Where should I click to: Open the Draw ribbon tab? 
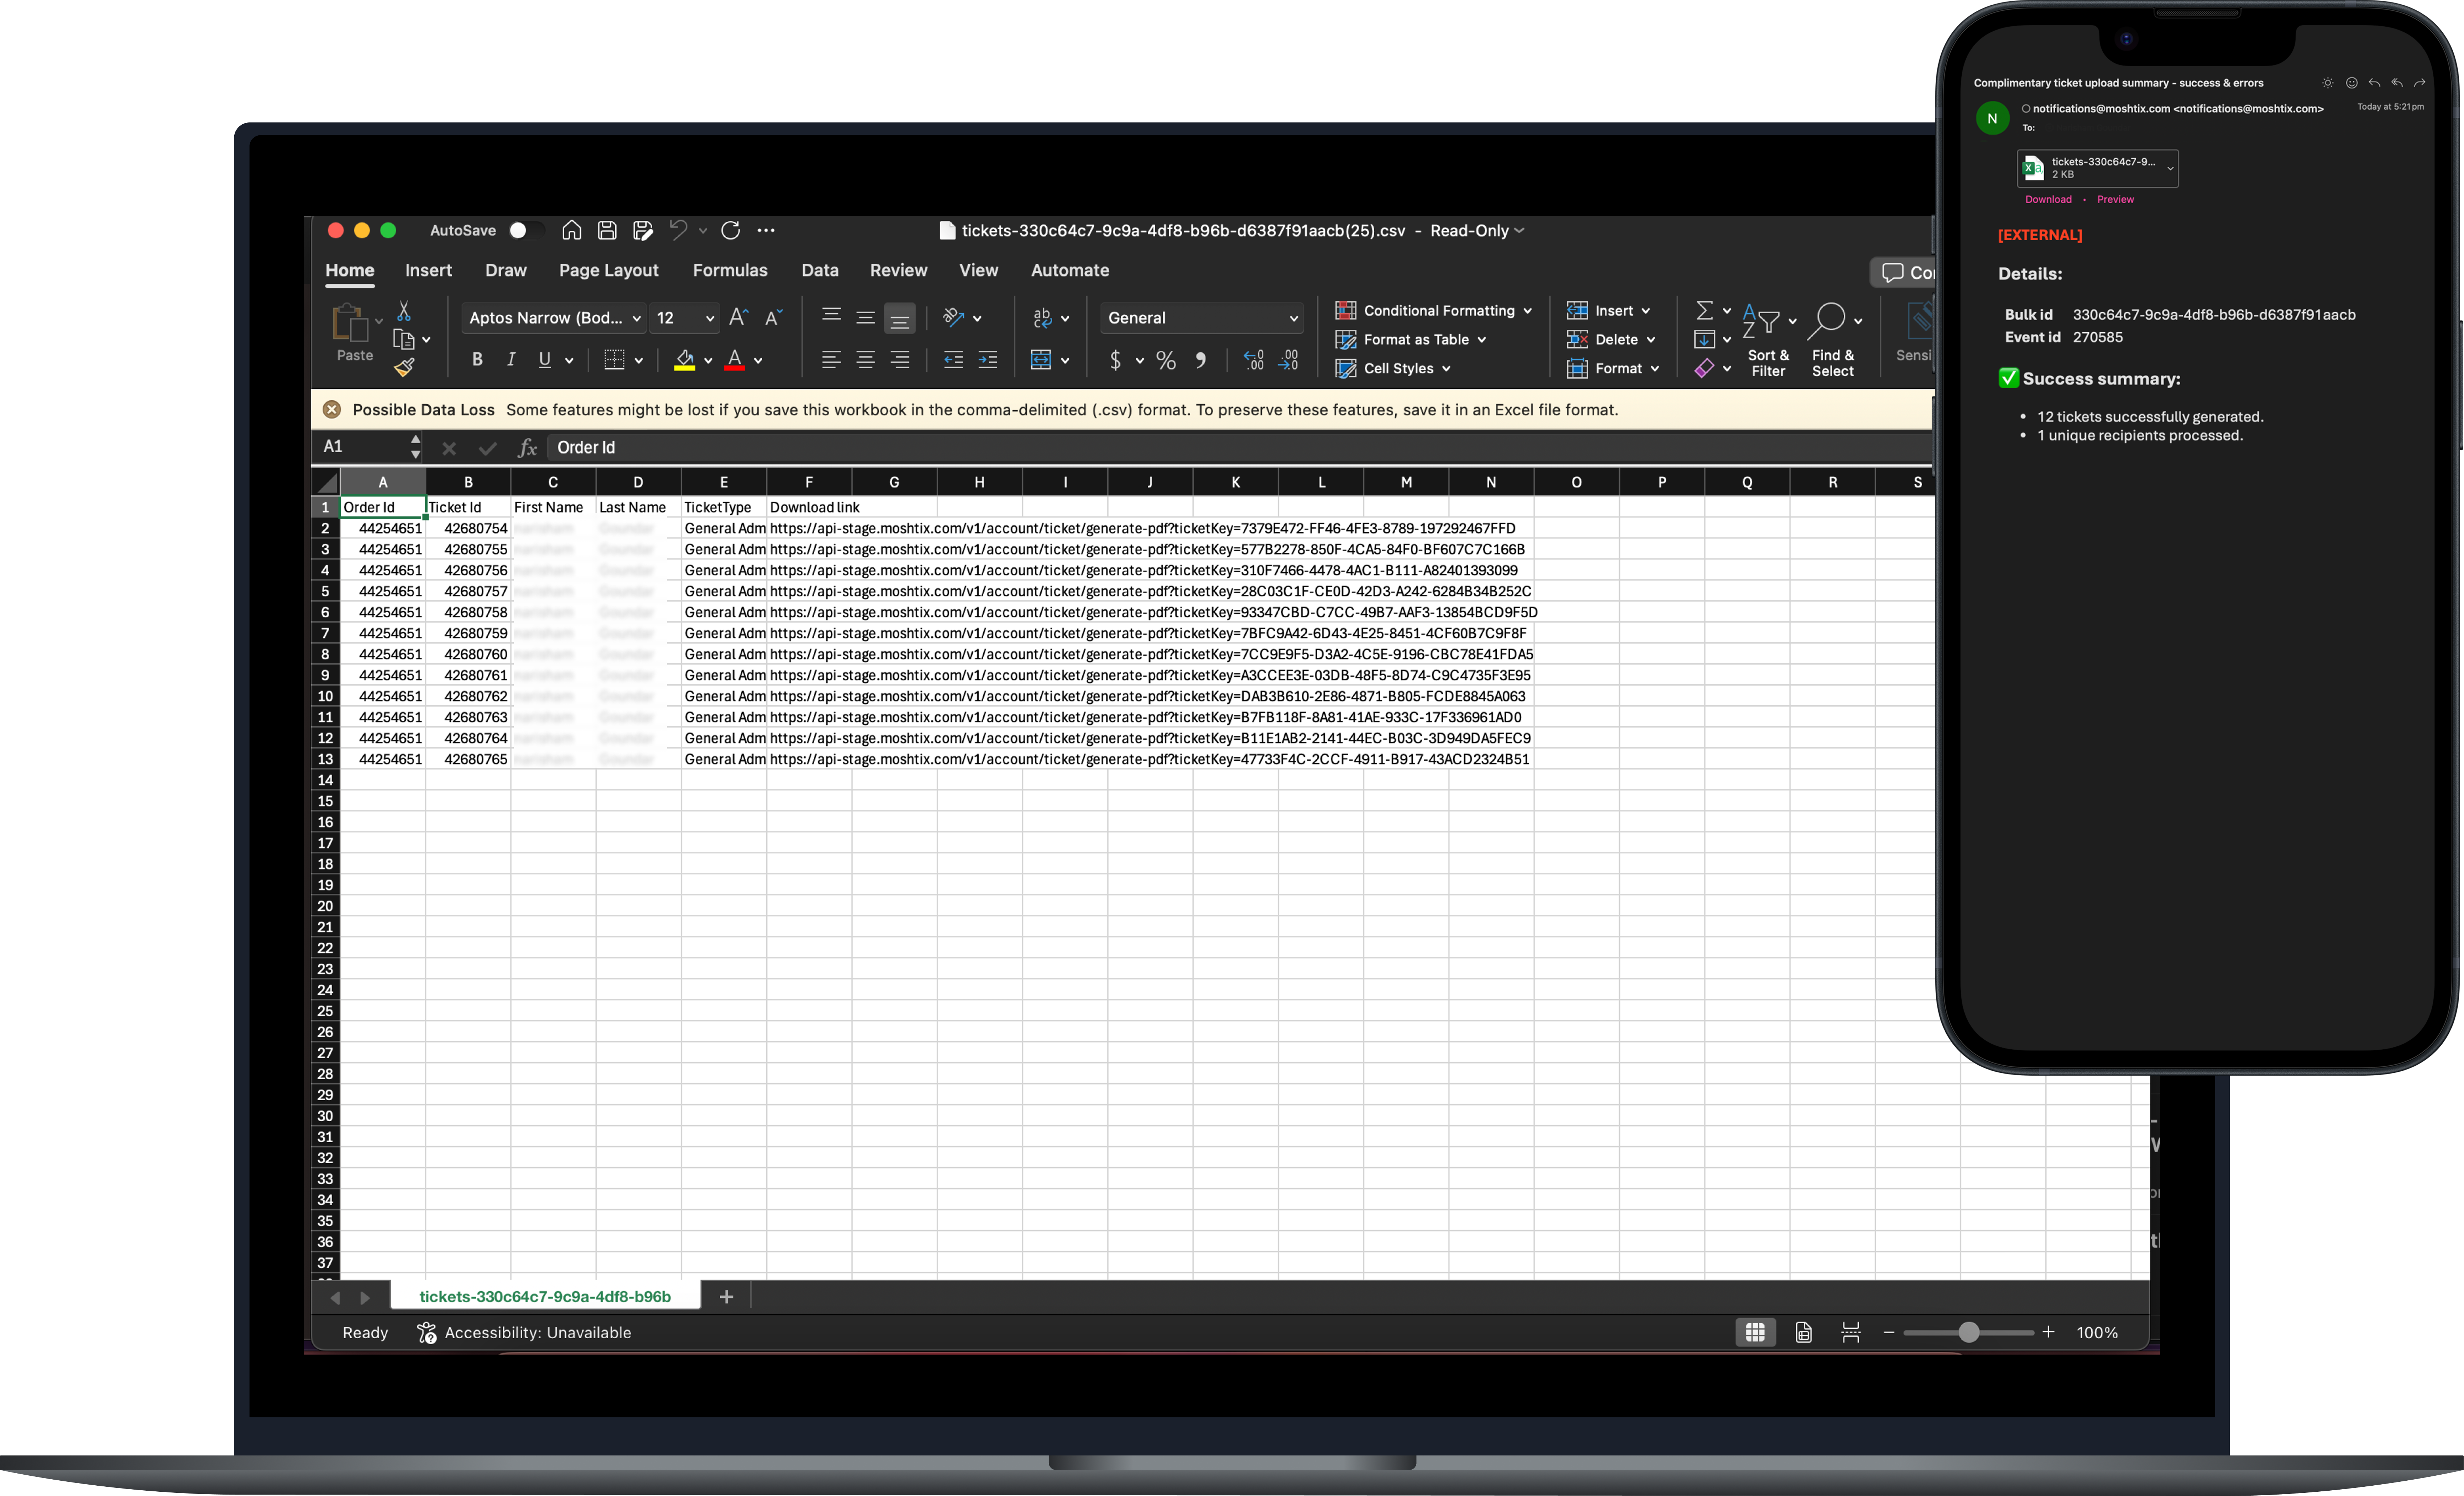click(506, 270)
